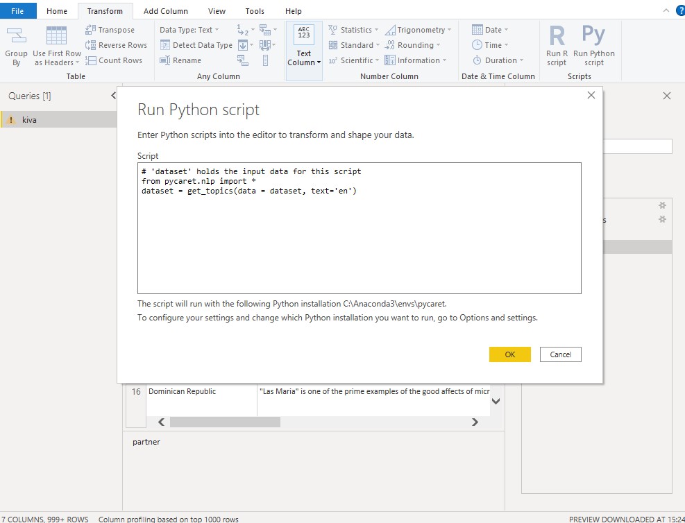The height and width of the screenshot is (523, 685).
Task: Click the Replace Values icon
Action: pos(242,30)
